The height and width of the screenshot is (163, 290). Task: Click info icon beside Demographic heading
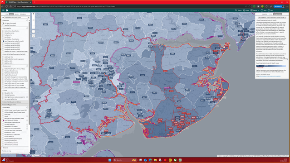27,28
